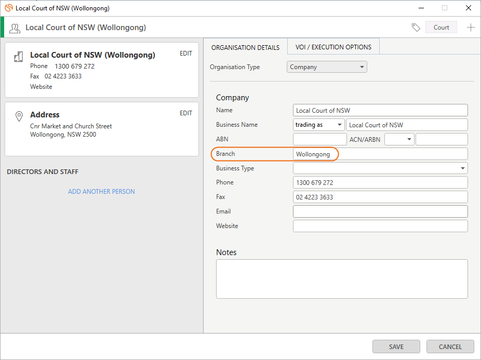
Task: Click the people icon in header
Action: click(x=15, y=28)
